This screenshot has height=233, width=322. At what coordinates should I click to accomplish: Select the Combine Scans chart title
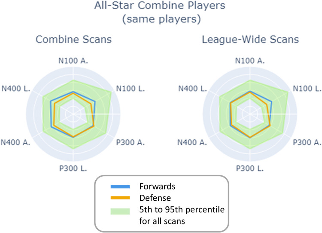click(73, 39)
